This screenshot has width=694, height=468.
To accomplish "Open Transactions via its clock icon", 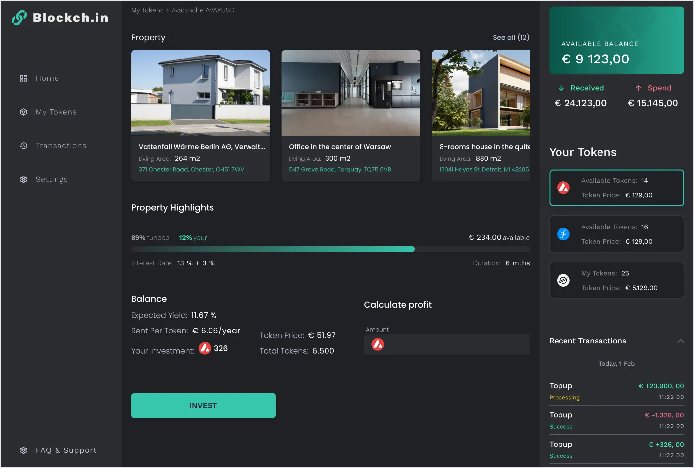I will (x=23, y=146).
